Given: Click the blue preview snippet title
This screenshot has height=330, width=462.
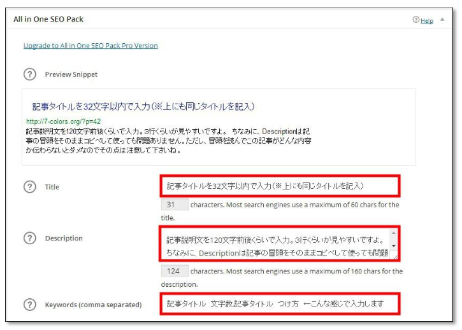Looking at the screenshot, I should point(143,106).
